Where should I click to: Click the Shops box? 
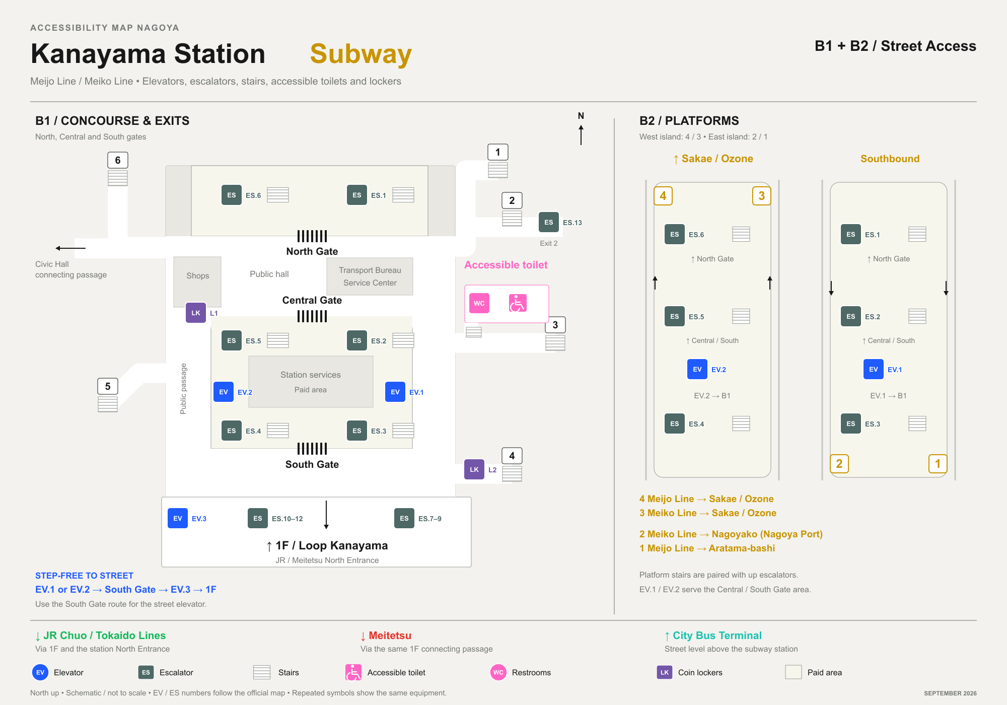pos(197,282)
